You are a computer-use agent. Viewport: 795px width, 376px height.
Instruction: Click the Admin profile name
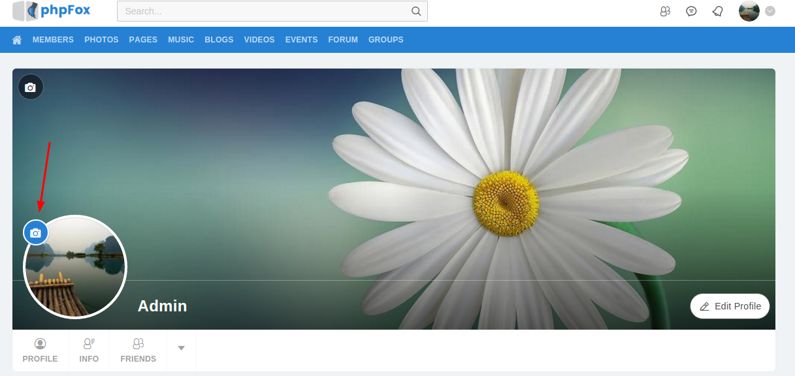coord(162,306)
